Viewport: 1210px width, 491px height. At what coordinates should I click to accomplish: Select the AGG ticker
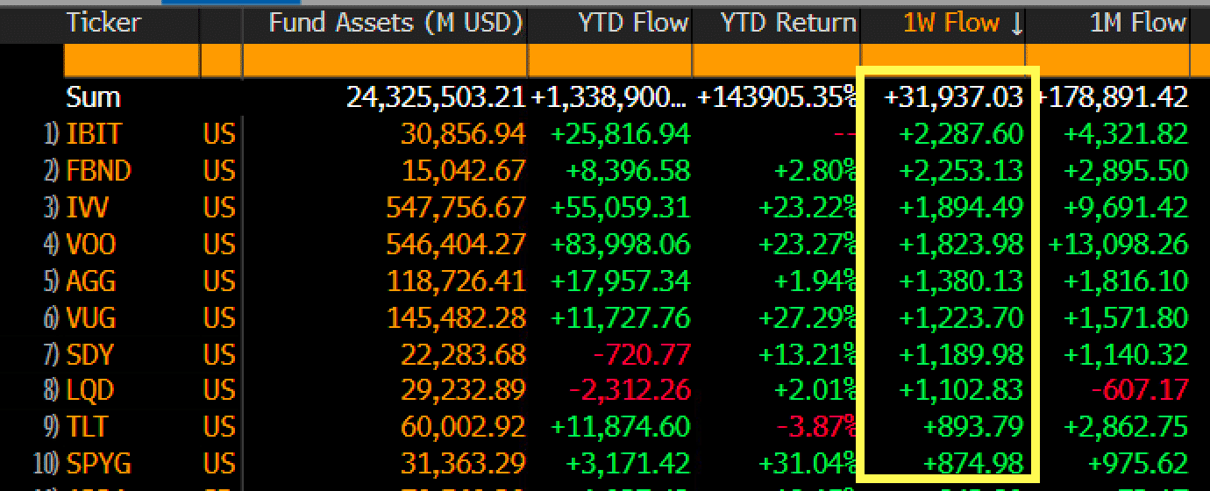91,281
